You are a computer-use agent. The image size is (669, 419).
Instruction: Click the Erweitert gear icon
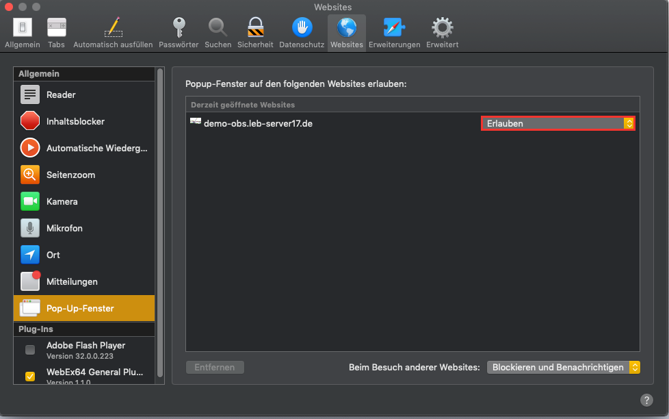click(442, 28)
